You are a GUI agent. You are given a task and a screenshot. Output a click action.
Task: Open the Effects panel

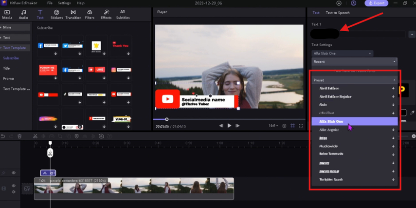tap(106, 15)
